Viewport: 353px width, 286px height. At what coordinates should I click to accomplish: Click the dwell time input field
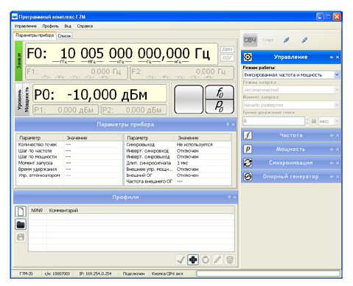click(x=273, y=121)
